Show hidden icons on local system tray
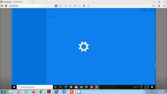 (149, 92)
